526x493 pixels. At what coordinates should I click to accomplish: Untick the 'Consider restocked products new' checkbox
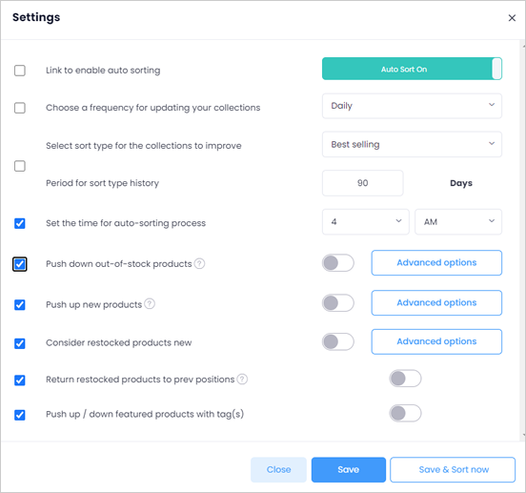coord(20,343)
